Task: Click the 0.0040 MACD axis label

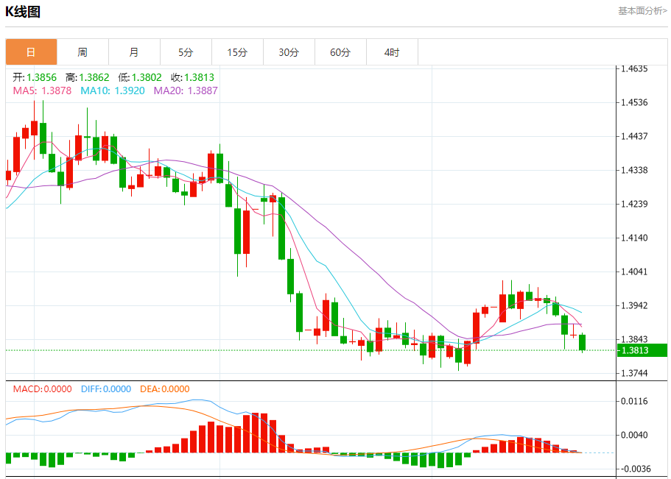Action: 635,435
